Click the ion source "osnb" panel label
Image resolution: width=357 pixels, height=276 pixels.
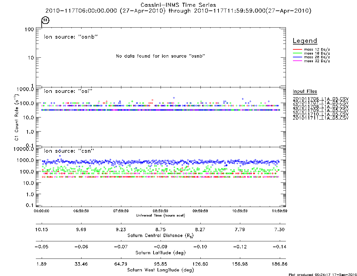[x=71, y=37]
